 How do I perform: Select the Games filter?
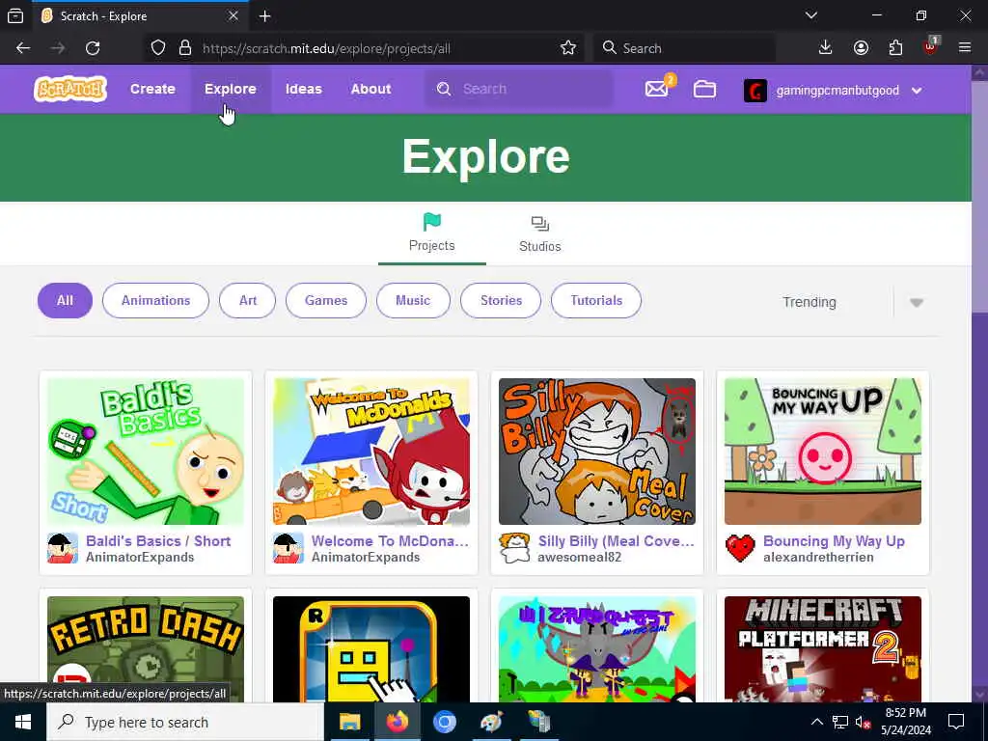point(326,301)
